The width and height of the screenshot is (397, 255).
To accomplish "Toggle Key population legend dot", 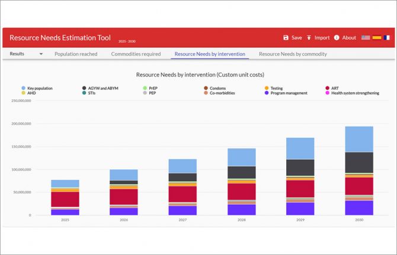I will [x=24, y=88].
